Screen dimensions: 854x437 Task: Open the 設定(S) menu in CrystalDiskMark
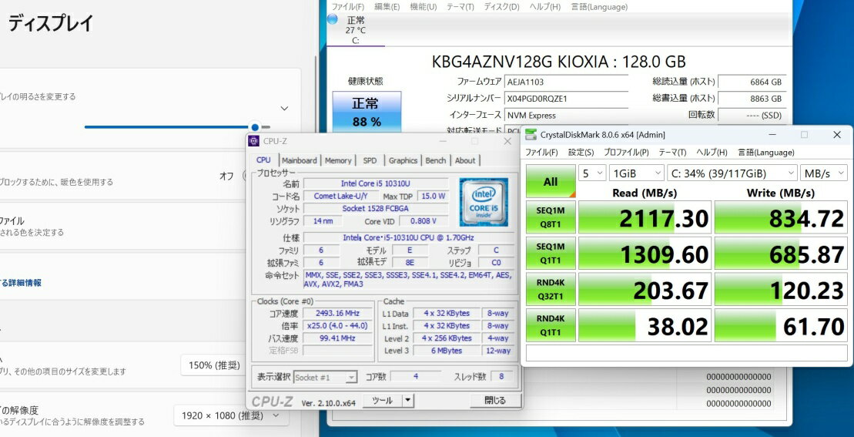(581, 153)
